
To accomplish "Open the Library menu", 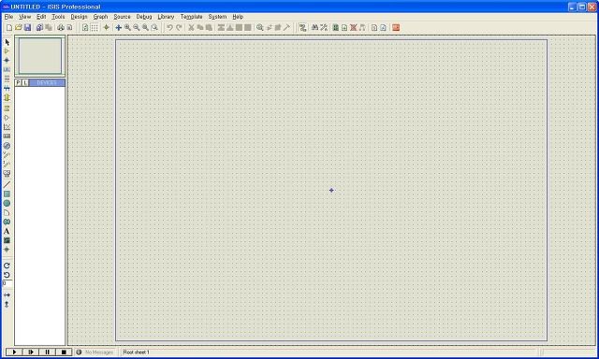I will (166, 17).
